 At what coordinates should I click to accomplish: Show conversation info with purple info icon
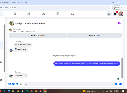click(119, 23)
